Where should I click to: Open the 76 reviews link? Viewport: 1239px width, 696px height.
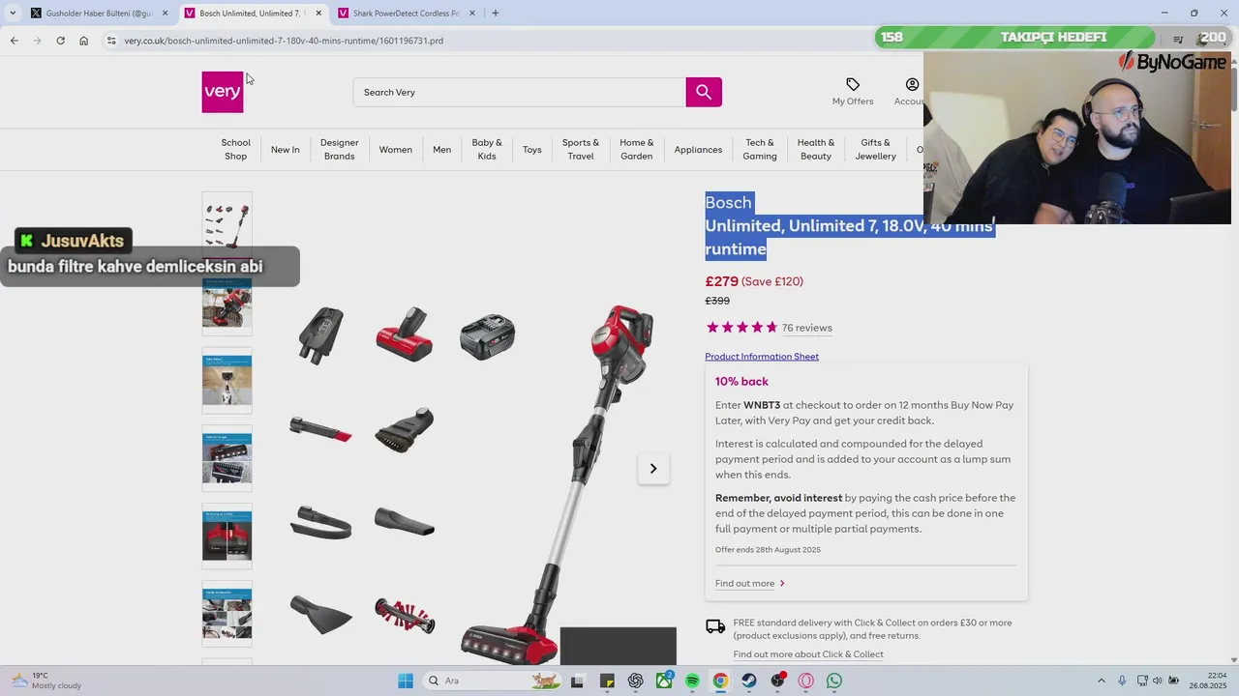click(806, 328)
